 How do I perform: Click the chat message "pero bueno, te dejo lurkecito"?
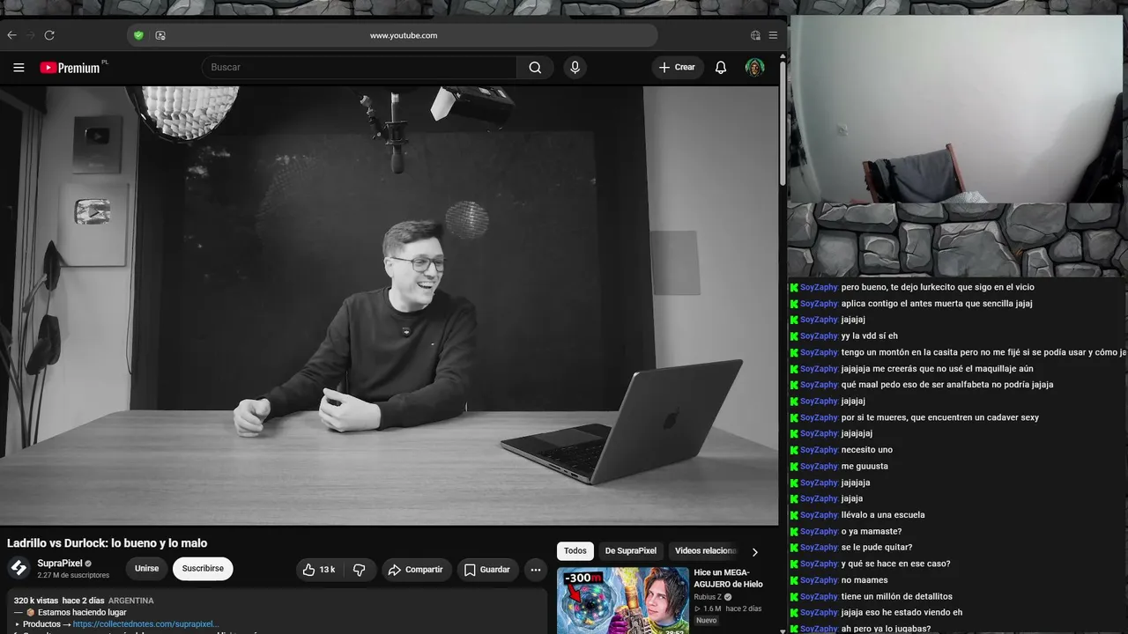[938, 287]
